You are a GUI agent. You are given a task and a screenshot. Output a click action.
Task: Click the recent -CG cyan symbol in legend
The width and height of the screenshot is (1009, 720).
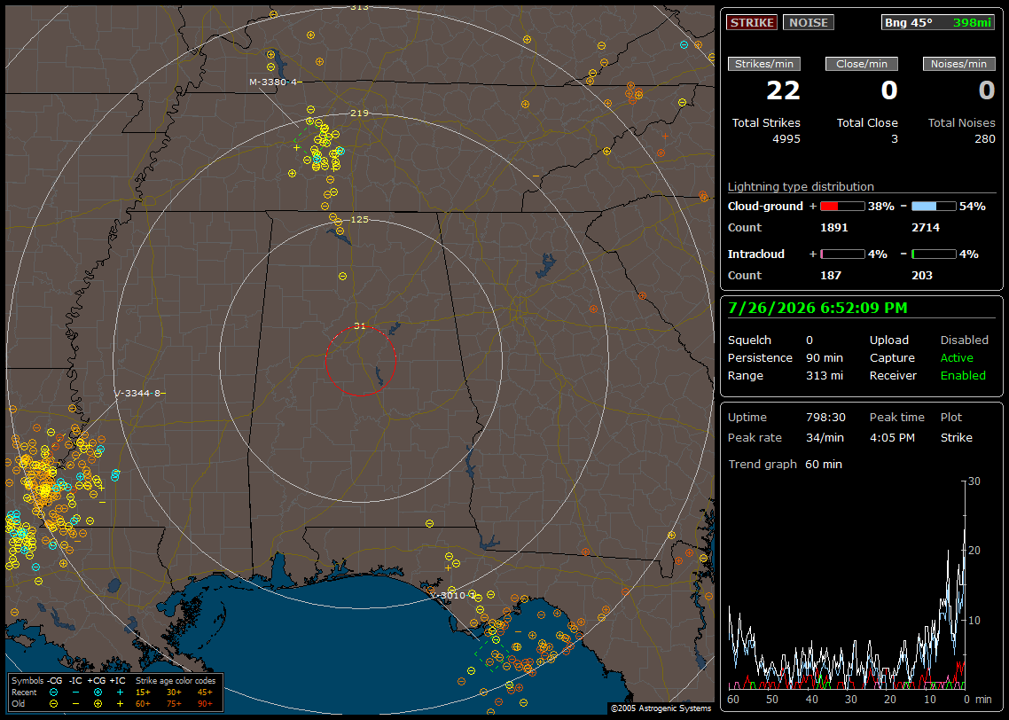coord(53,693)
